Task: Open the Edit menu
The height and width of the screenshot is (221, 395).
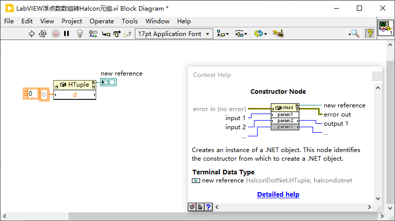Action: click(x=27, y=21)
